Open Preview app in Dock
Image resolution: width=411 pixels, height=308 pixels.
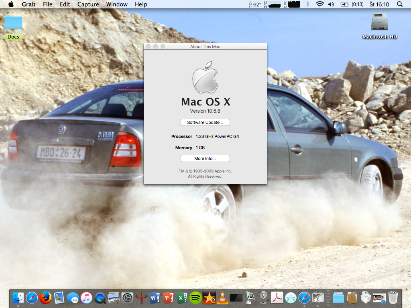(x=114, y=298)
